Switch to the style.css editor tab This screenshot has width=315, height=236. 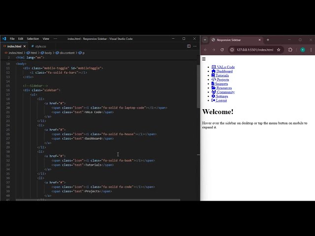click(40, 46)
